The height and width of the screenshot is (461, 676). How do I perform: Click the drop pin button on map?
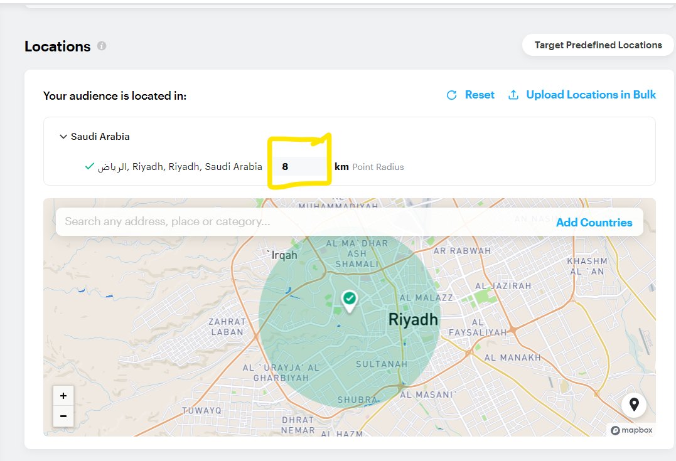634,405
